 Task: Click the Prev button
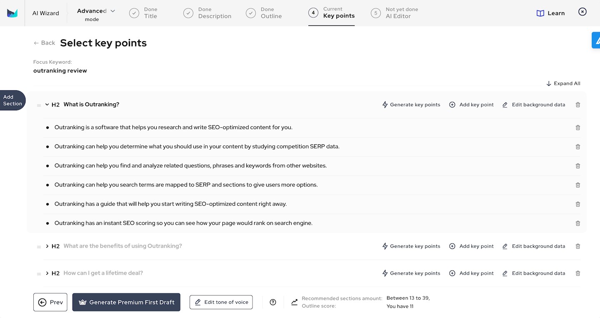click(50, 302)
